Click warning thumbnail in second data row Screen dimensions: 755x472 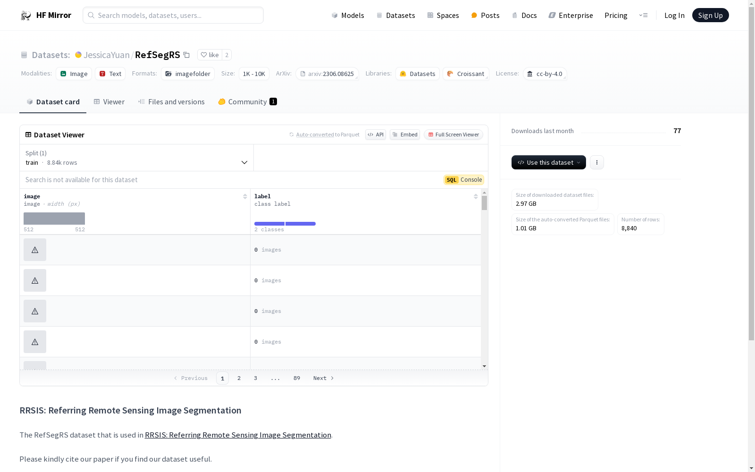35,280
